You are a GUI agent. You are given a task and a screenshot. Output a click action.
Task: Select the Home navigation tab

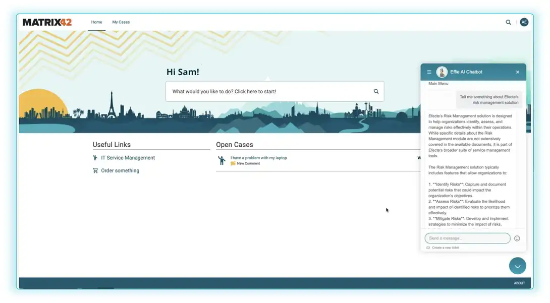pos(96,22)
